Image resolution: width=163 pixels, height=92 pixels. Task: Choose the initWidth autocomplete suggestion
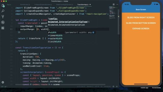pyautogui.click(x=72, y=41)
